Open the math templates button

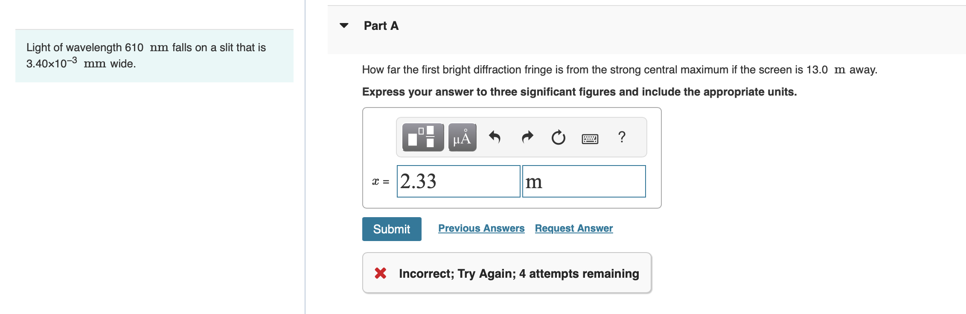(x=422, y=137)
